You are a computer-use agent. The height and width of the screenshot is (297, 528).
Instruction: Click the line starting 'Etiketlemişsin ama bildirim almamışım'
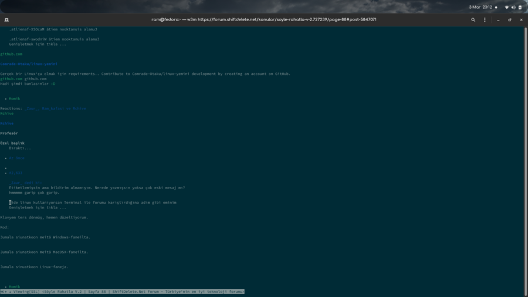pyautogui.click(x=97, y=187)
